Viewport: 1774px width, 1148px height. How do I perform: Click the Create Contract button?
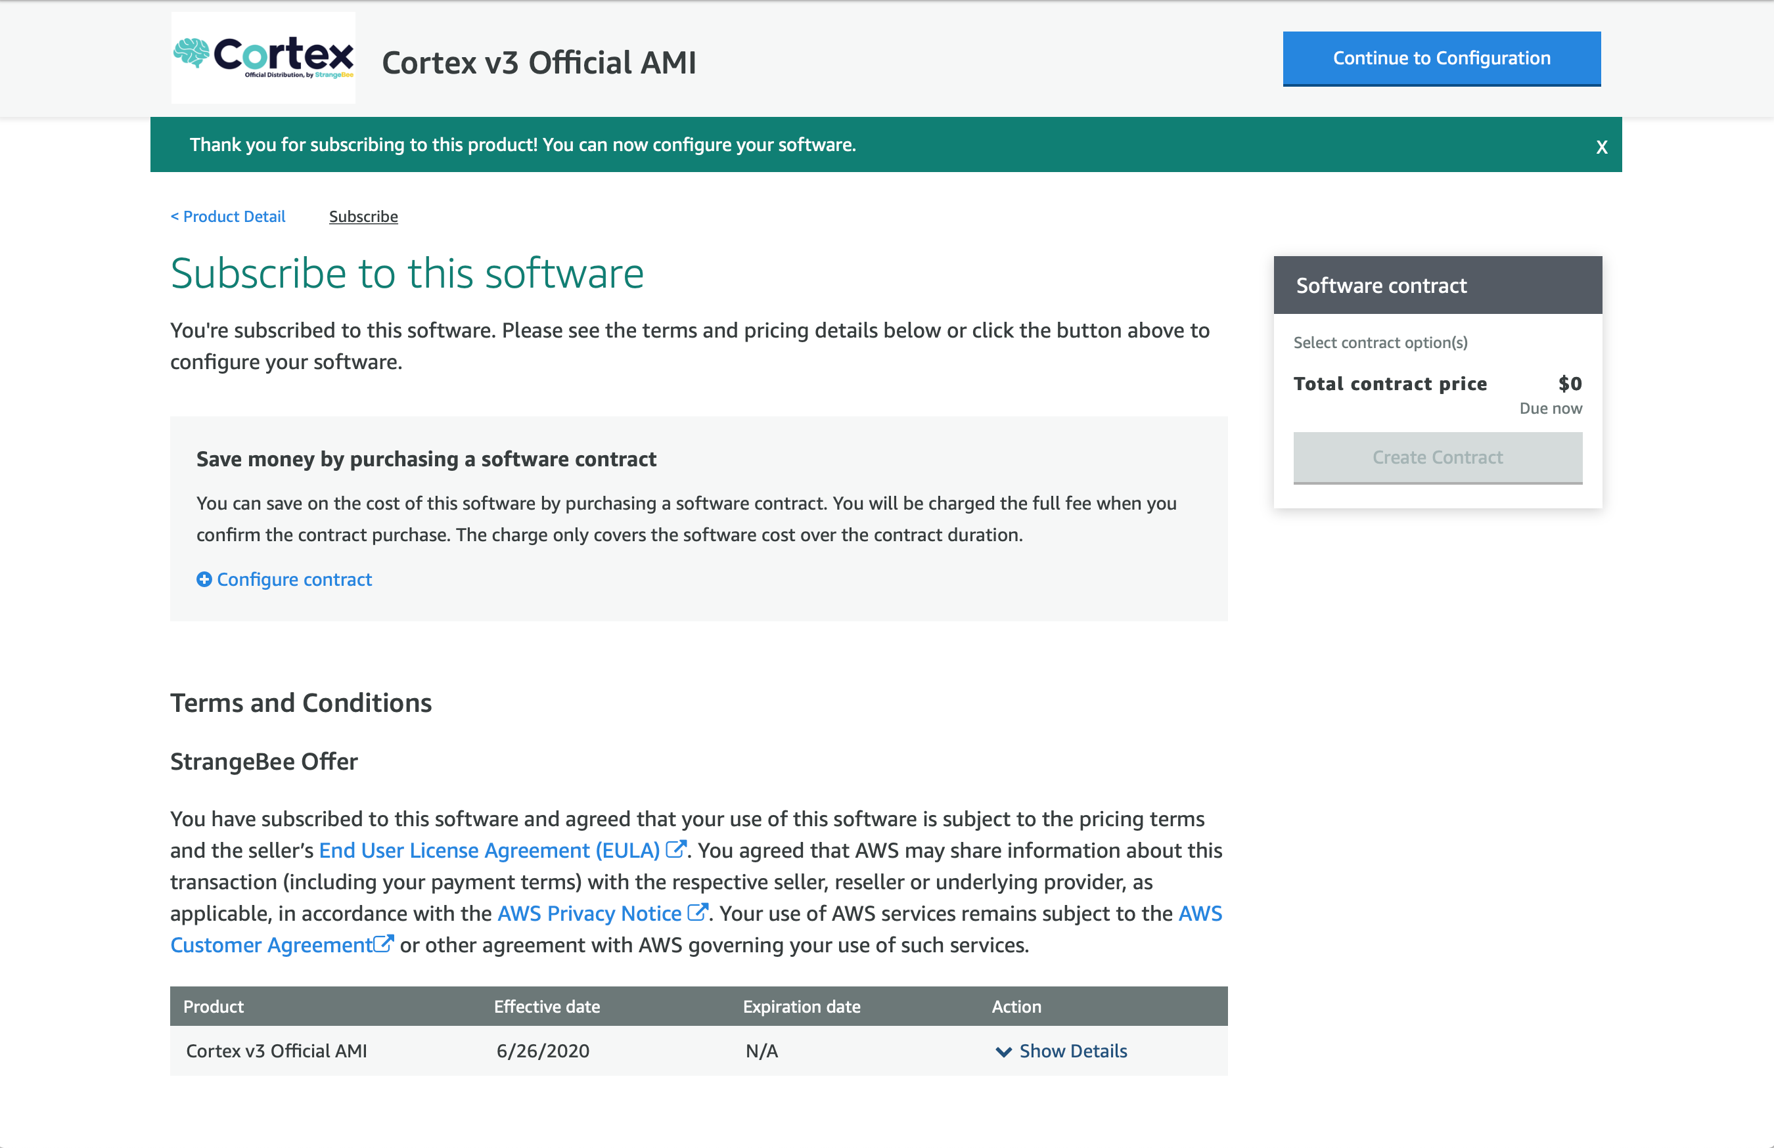click(x=1437, y=457)
